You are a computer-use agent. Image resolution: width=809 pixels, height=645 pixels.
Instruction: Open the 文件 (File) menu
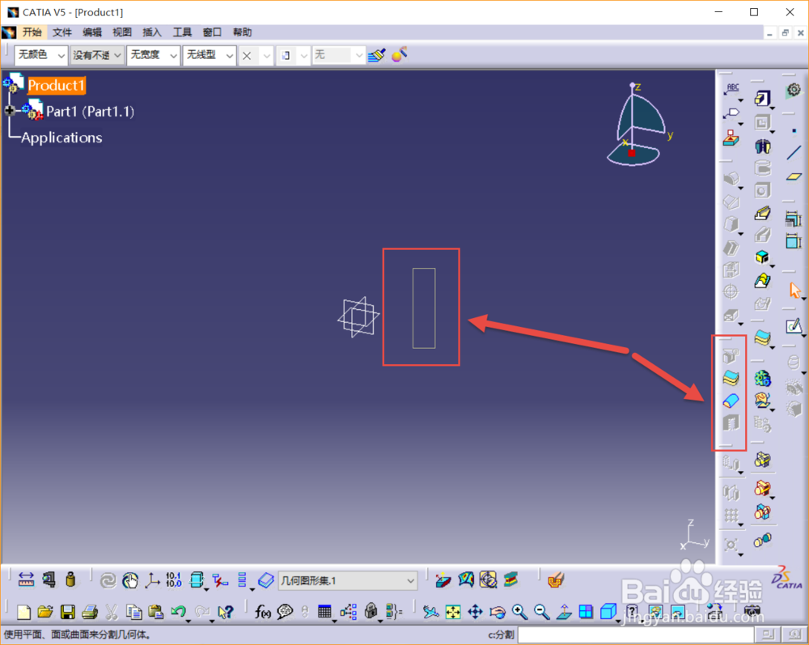coord(62,32)
